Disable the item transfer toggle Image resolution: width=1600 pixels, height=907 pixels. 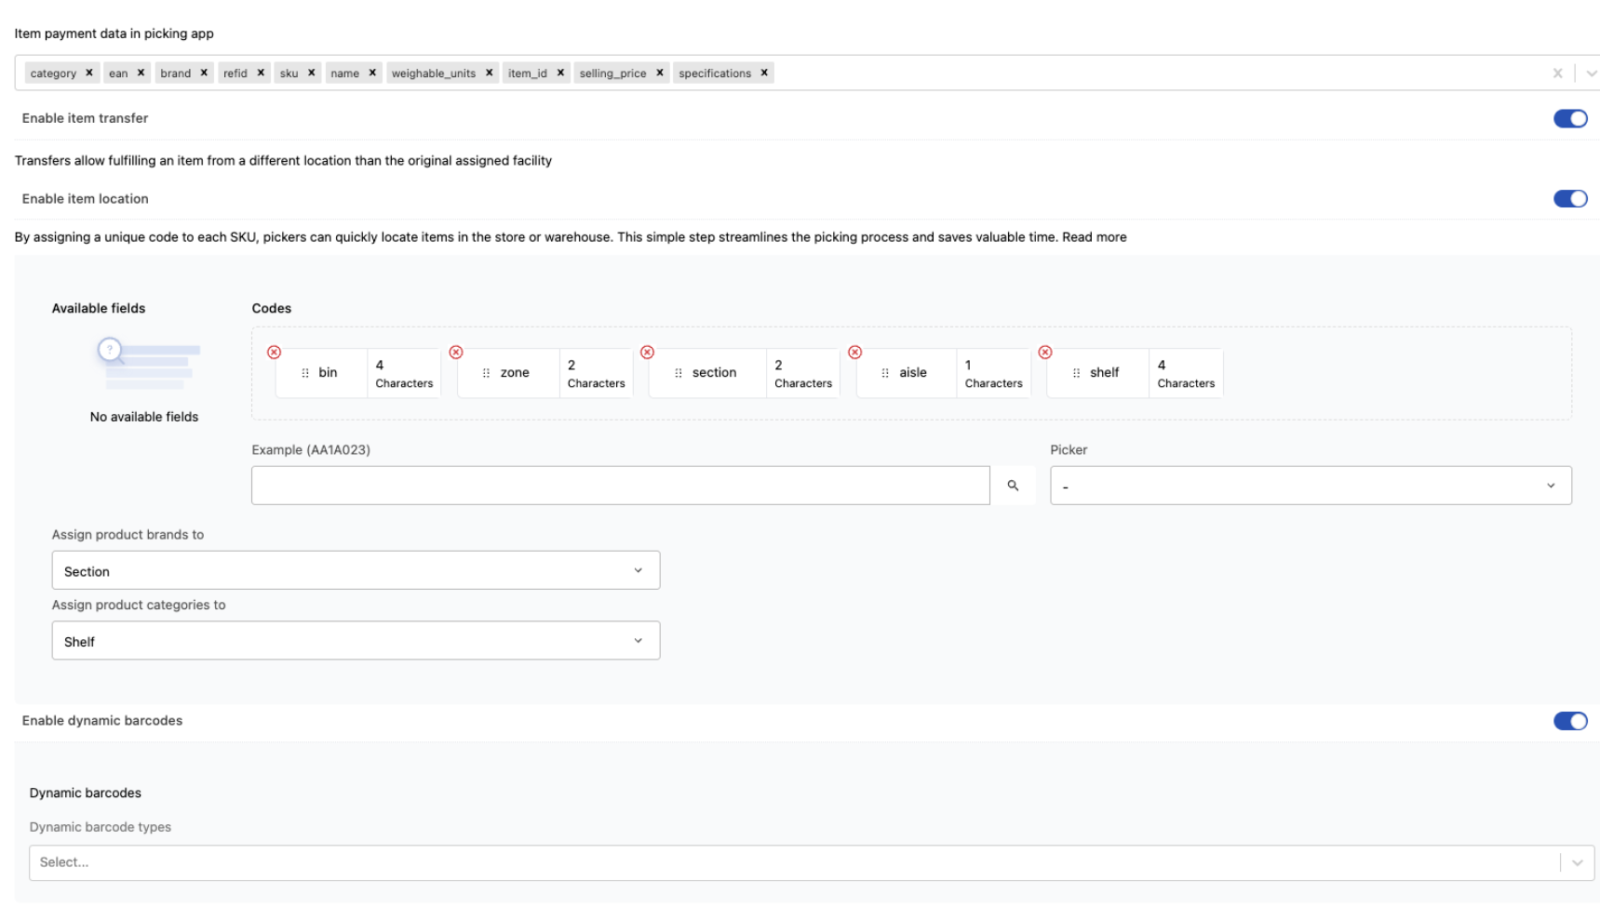pos(1569,118)
